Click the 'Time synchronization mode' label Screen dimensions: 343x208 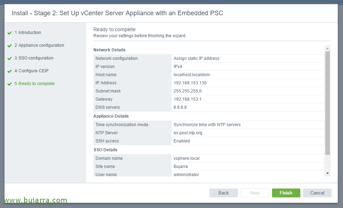[122, 125]
